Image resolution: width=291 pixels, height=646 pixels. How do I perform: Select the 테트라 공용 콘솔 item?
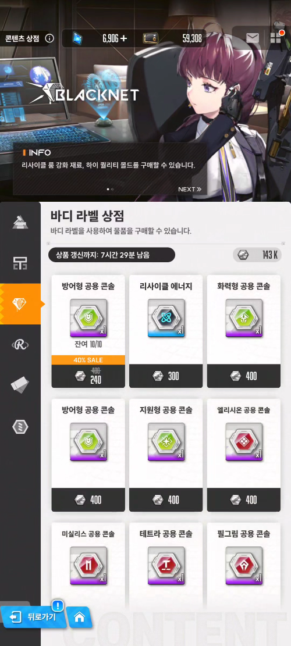(166, 565)
